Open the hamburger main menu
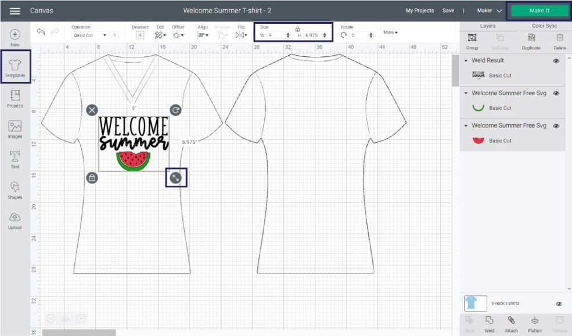This screenshot has height=336, width=572. tap(15, 10)
